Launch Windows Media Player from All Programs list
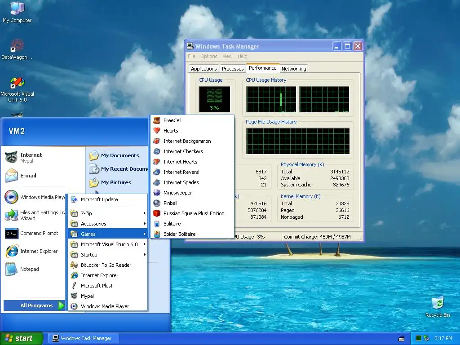 point(108,306)
